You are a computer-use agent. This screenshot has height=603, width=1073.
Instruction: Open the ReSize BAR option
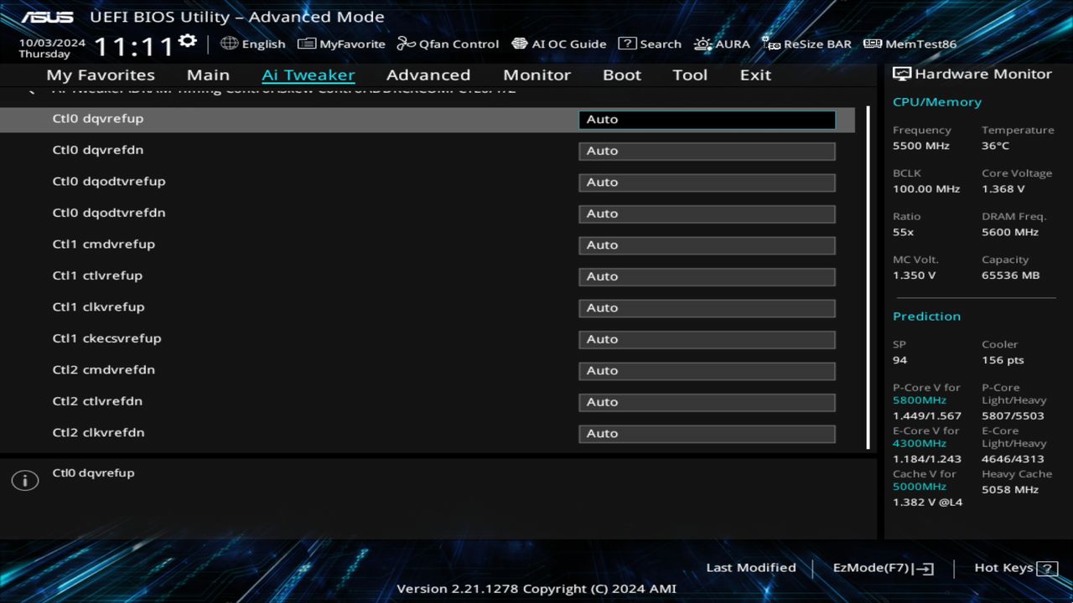(806, 44)
